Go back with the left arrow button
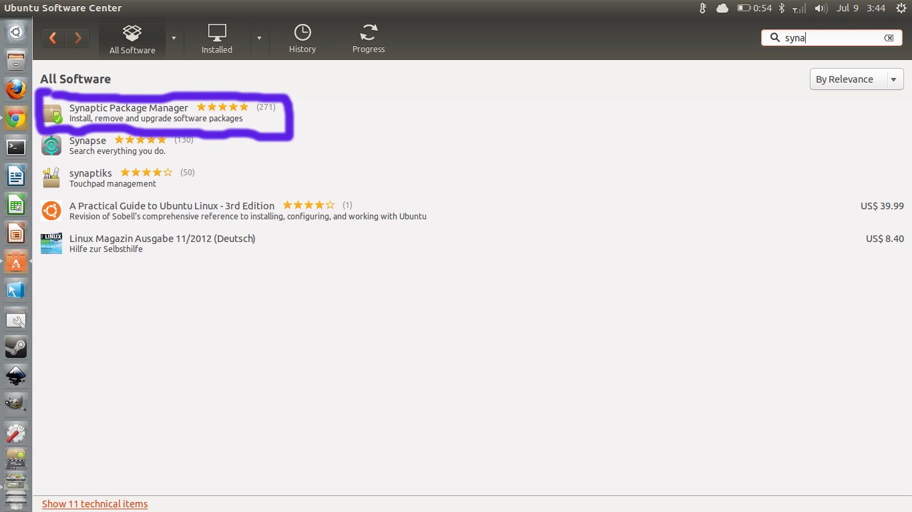The image size is (912, 512). coord(53,38)
